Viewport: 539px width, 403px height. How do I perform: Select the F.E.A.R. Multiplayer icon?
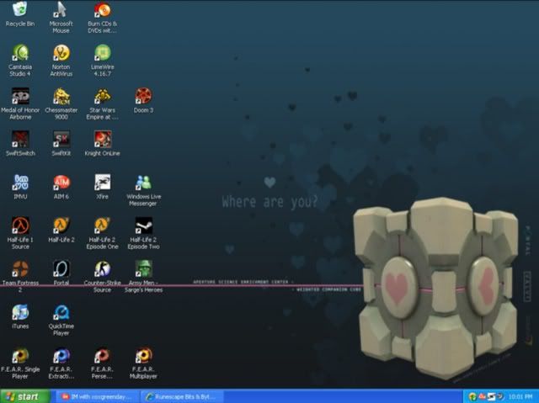click(143, 356)
